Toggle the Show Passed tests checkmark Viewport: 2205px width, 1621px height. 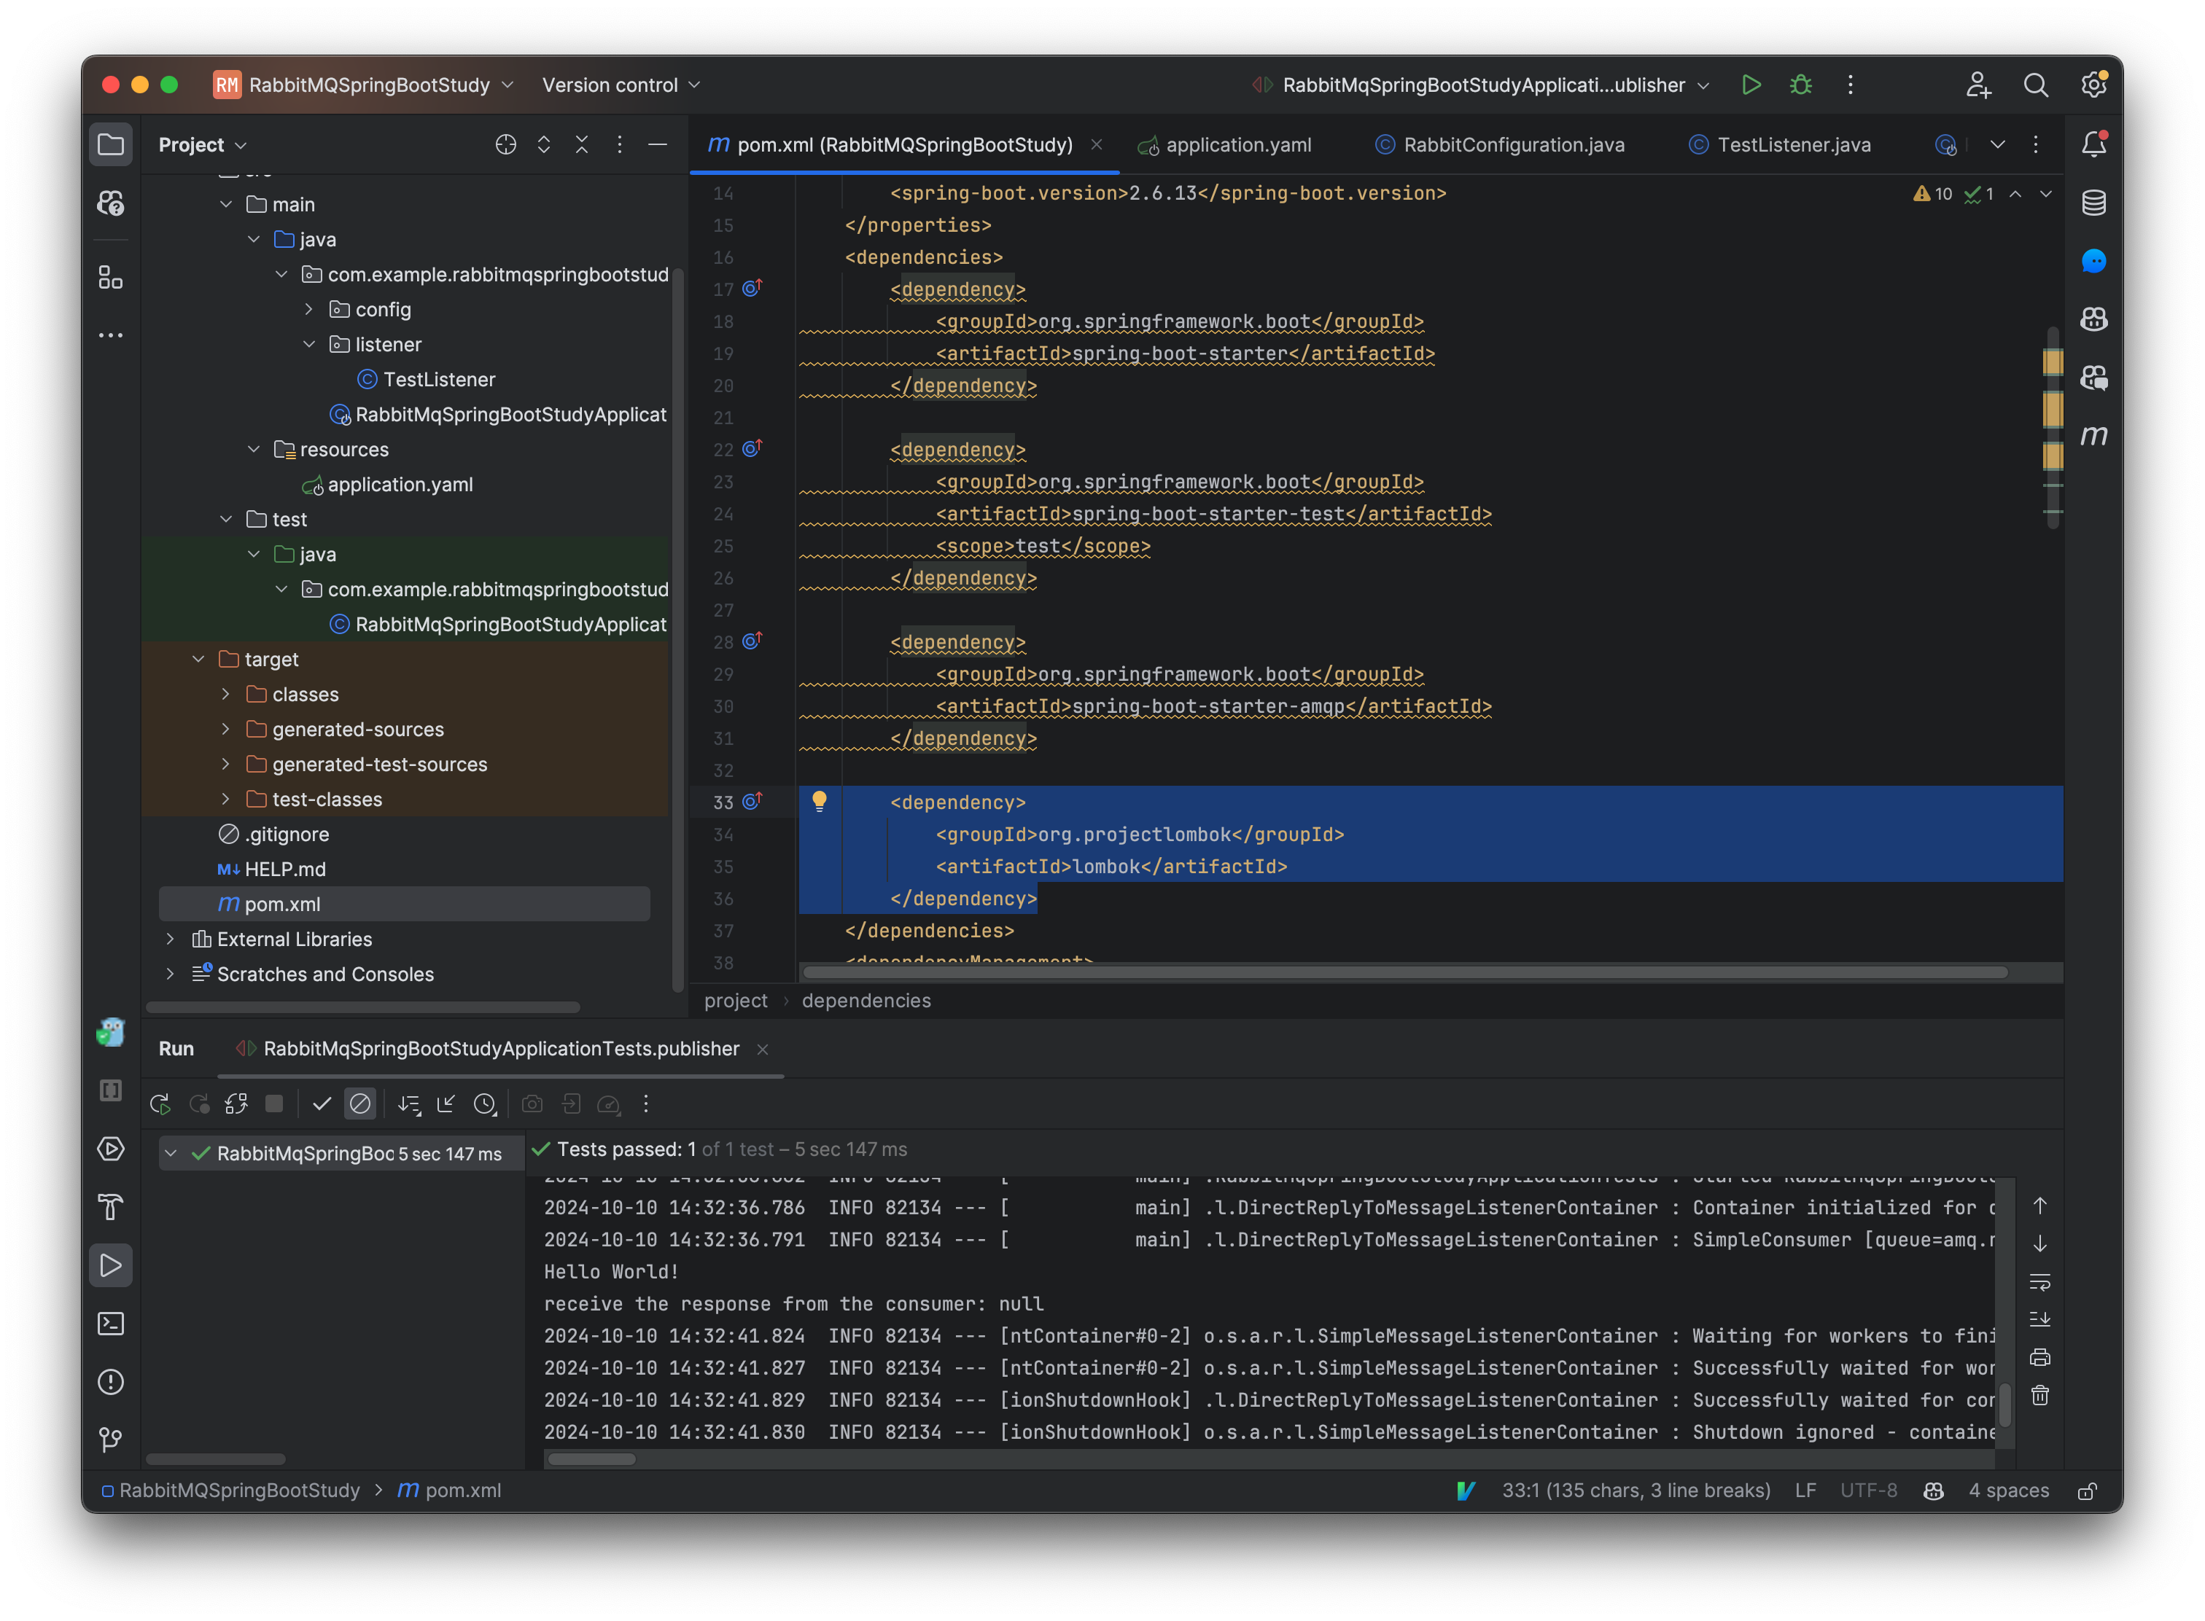click(321, 1103)
